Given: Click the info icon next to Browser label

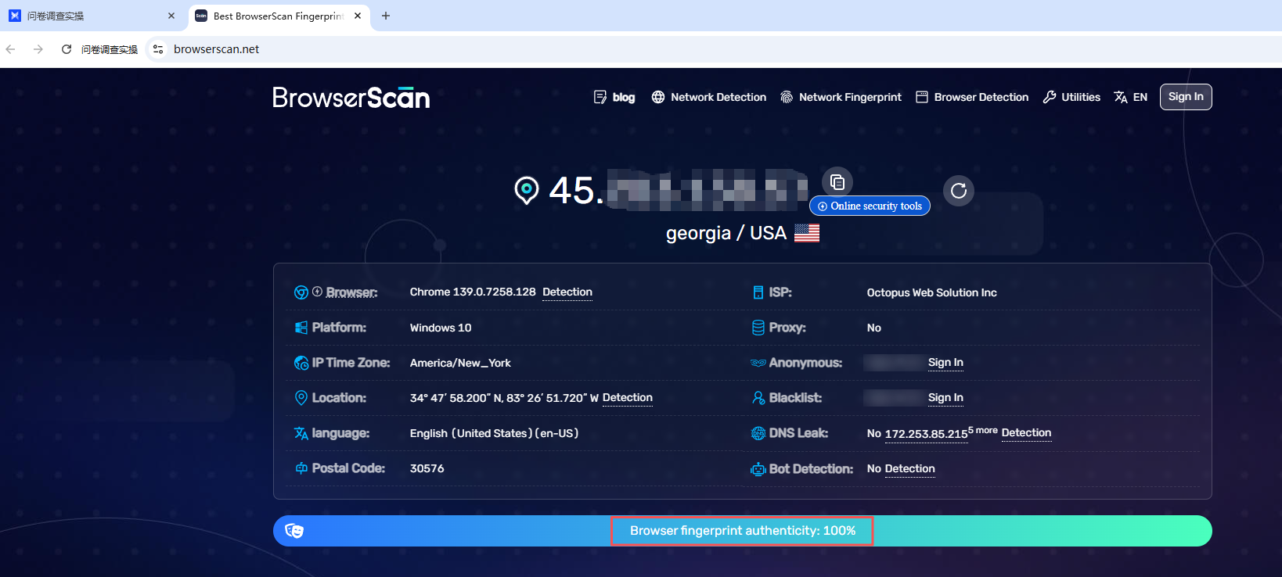Looking at the screenshot, I should pyautogui.click(x=317, y=292).
